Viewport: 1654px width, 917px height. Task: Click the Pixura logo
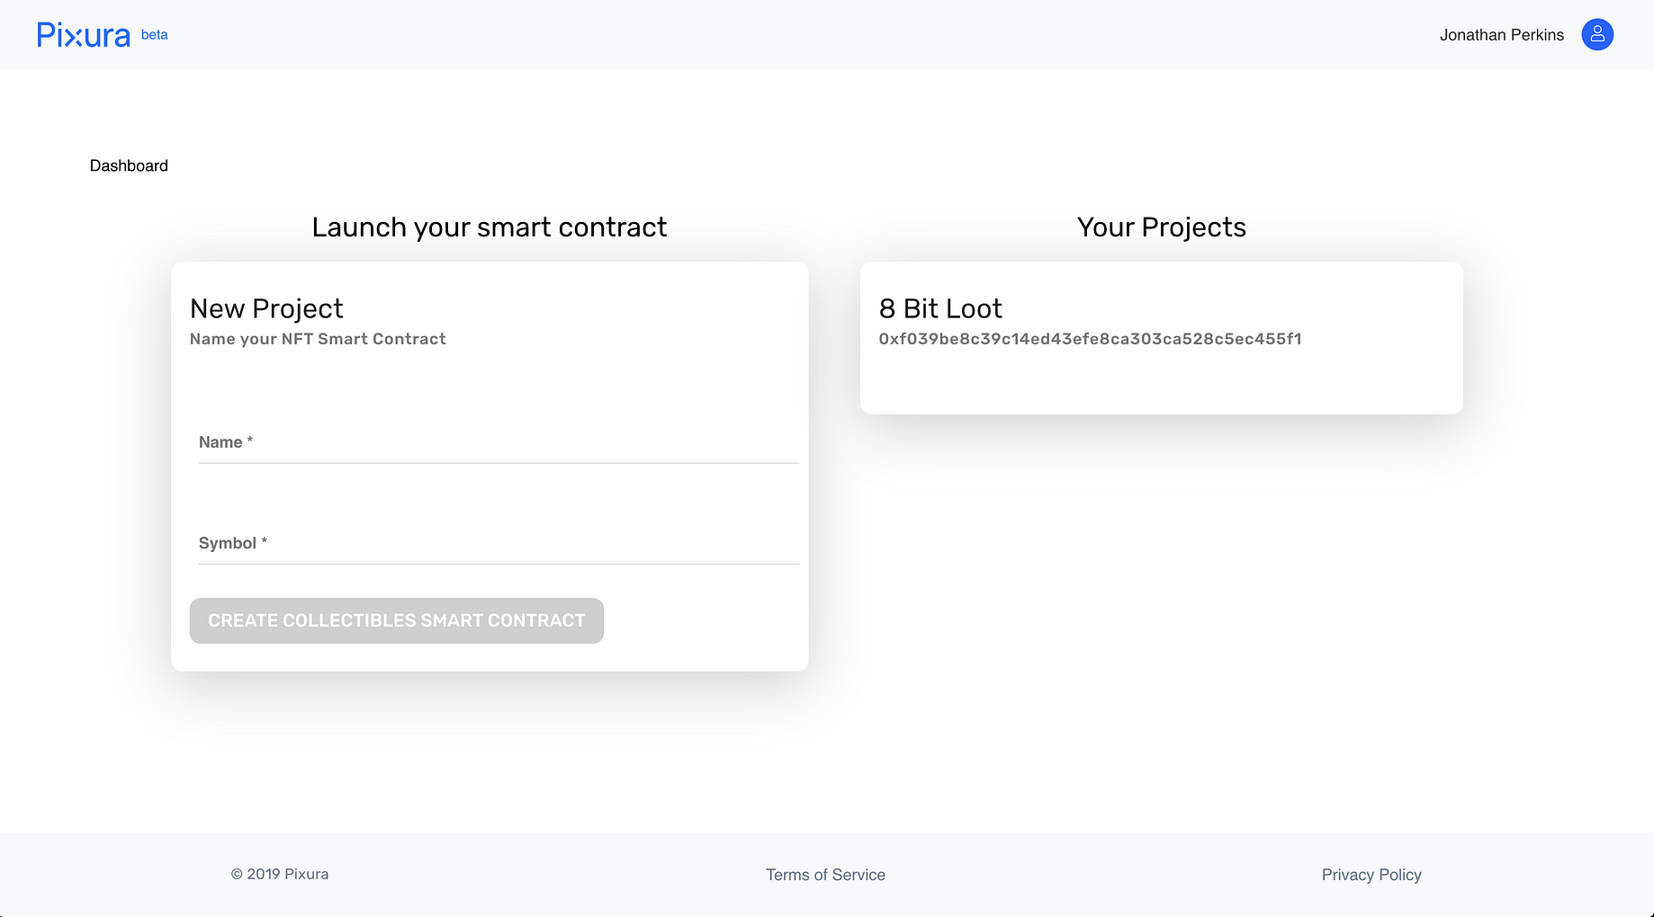click(84, 35)
